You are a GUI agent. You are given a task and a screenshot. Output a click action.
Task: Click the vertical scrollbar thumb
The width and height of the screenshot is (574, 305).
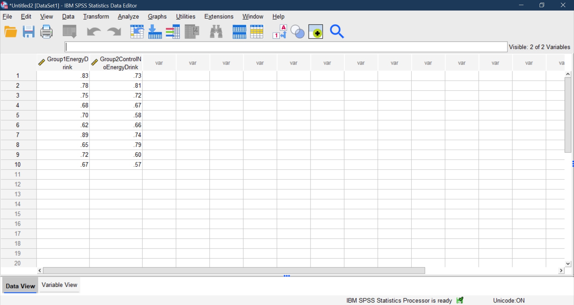click(568, 115)
